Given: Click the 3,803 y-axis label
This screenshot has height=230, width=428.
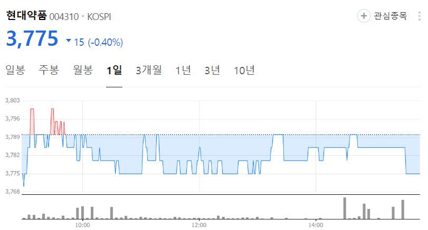Looking at the screenshot, I should click(x=13, y=101).
